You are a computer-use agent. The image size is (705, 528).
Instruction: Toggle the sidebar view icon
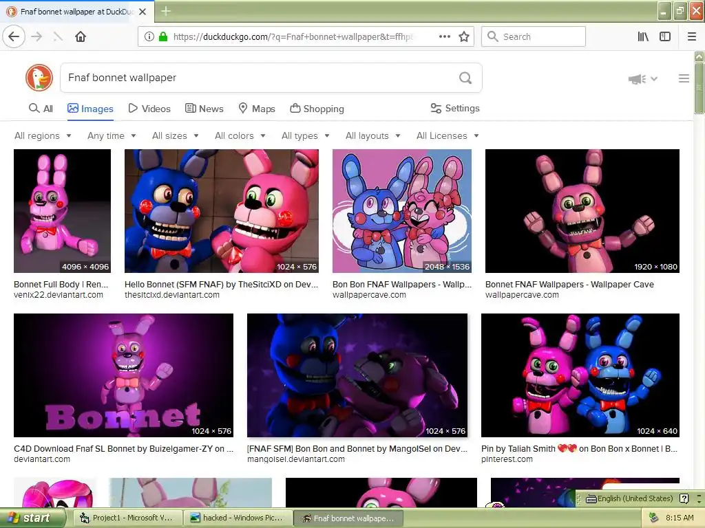[665, 36]
